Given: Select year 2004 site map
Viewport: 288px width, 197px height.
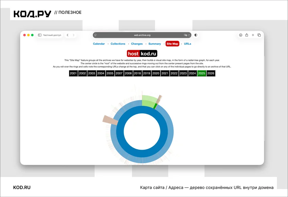Looking at the screenshot, I should (101, 73).
